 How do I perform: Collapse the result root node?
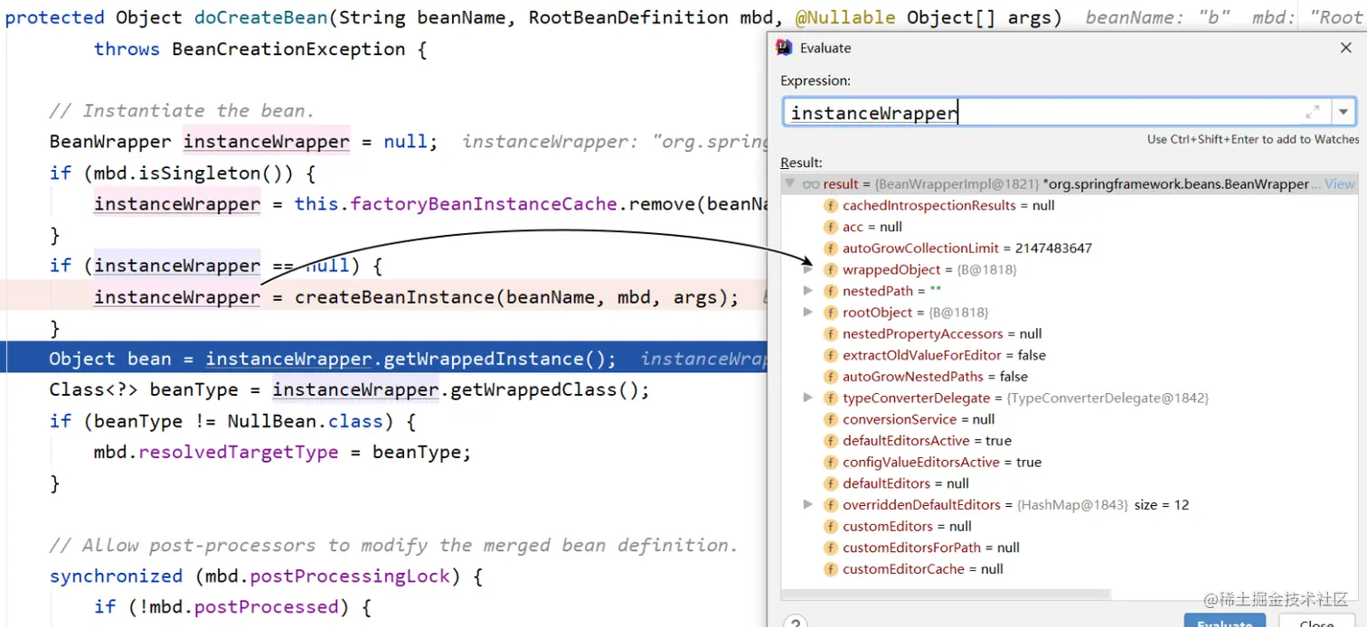coord(790,183)
